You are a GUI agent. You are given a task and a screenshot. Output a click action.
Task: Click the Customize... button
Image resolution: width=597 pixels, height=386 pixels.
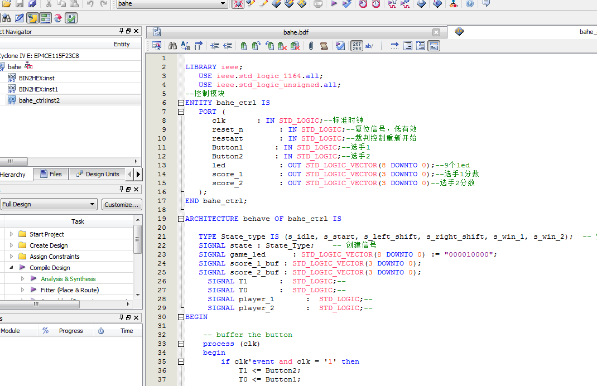click(122, 204)
